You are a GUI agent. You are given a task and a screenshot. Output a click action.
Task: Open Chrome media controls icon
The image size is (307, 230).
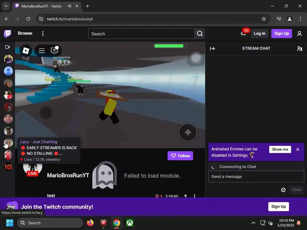click(x=279, y=19)
